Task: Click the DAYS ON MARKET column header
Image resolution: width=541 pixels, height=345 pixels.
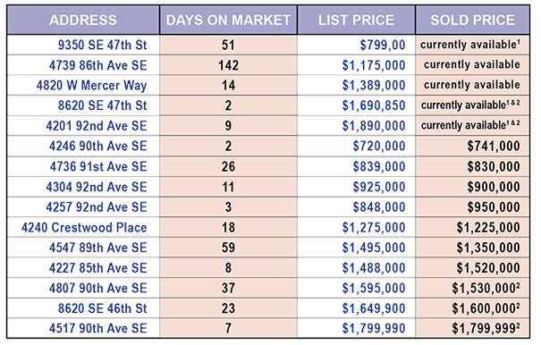Action: [228, 20]
